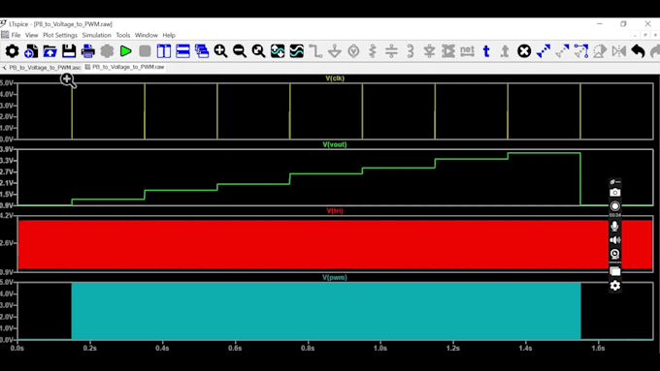
Task: Open the File menu
Action: 16,35
